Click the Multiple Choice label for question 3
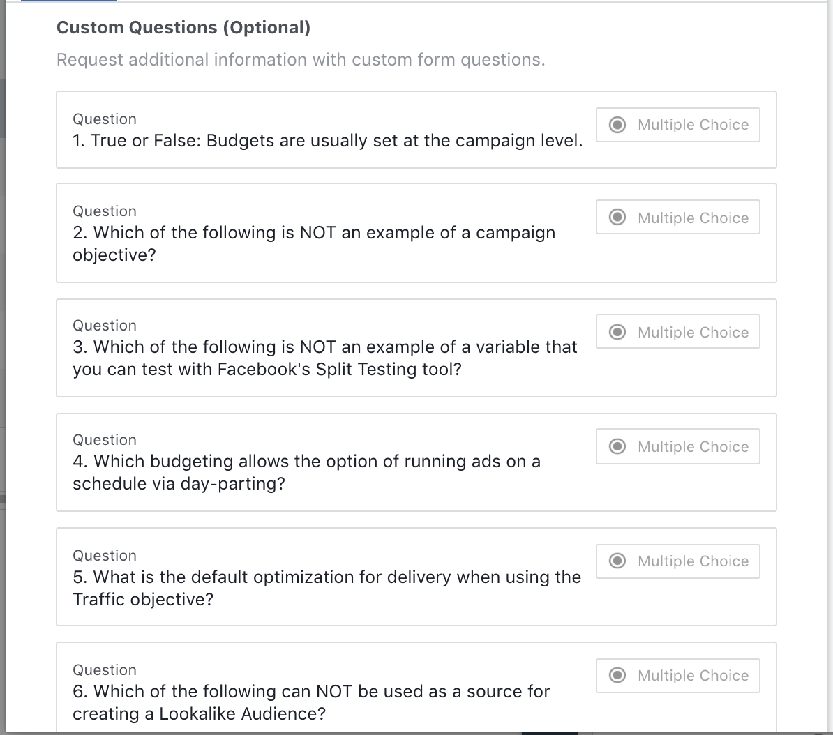This screenshot has width=833, height=735. (693, 333)
